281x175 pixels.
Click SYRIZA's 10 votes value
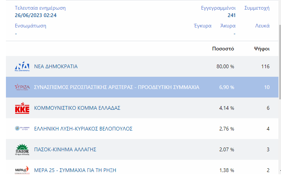click(267, 87)
